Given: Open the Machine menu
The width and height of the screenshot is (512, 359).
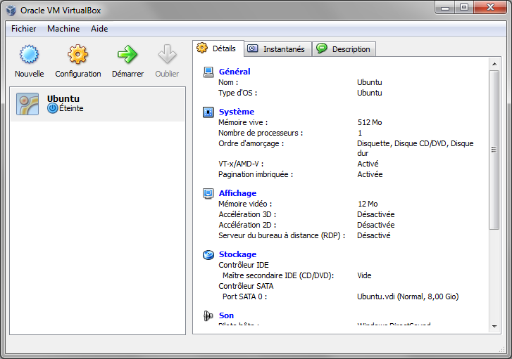Looking at the screenshot, I should [63, 29].
